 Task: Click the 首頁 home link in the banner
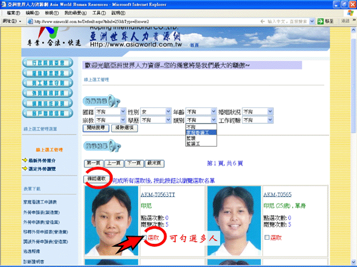pyautogui.click(x=177, y=45)
